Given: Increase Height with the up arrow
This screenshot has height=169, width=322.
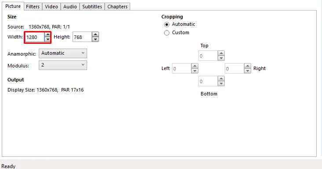Looking at the screenshot, I should (95, 34).
